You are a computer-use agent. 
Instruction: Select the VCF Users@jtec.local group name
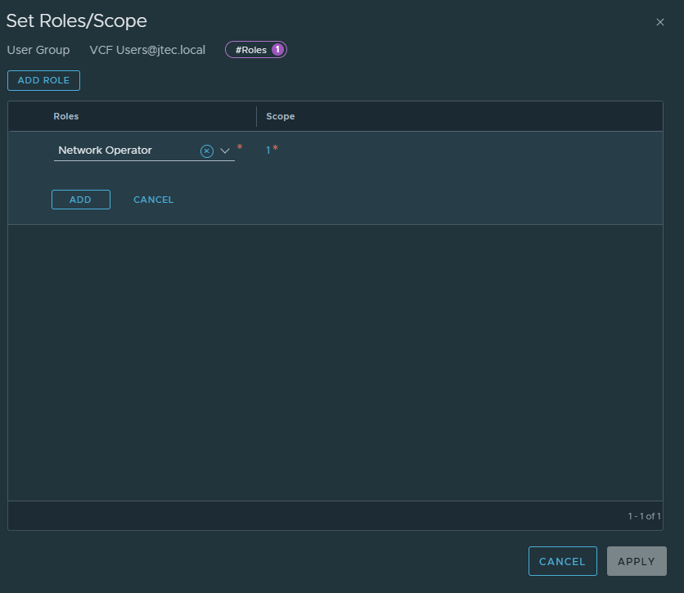click(x=147, y=50)
